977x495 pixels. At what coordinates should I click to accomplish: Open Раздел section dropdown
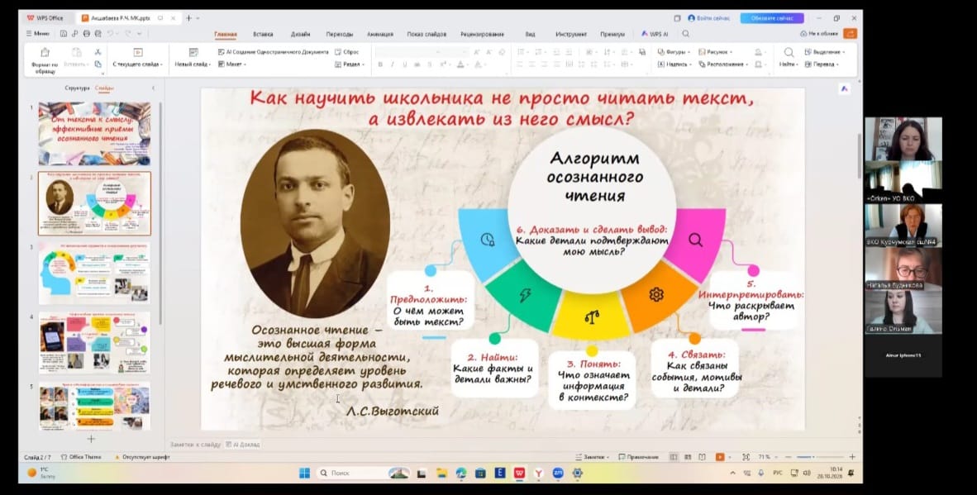350,64
